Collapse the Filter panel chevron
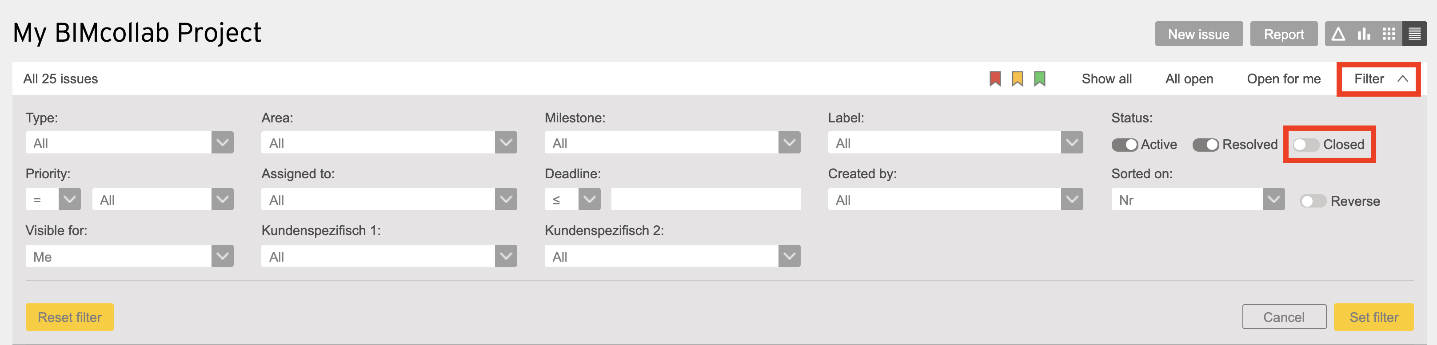The height and width of the screenshot is (345, 1437). (1402, 79)
